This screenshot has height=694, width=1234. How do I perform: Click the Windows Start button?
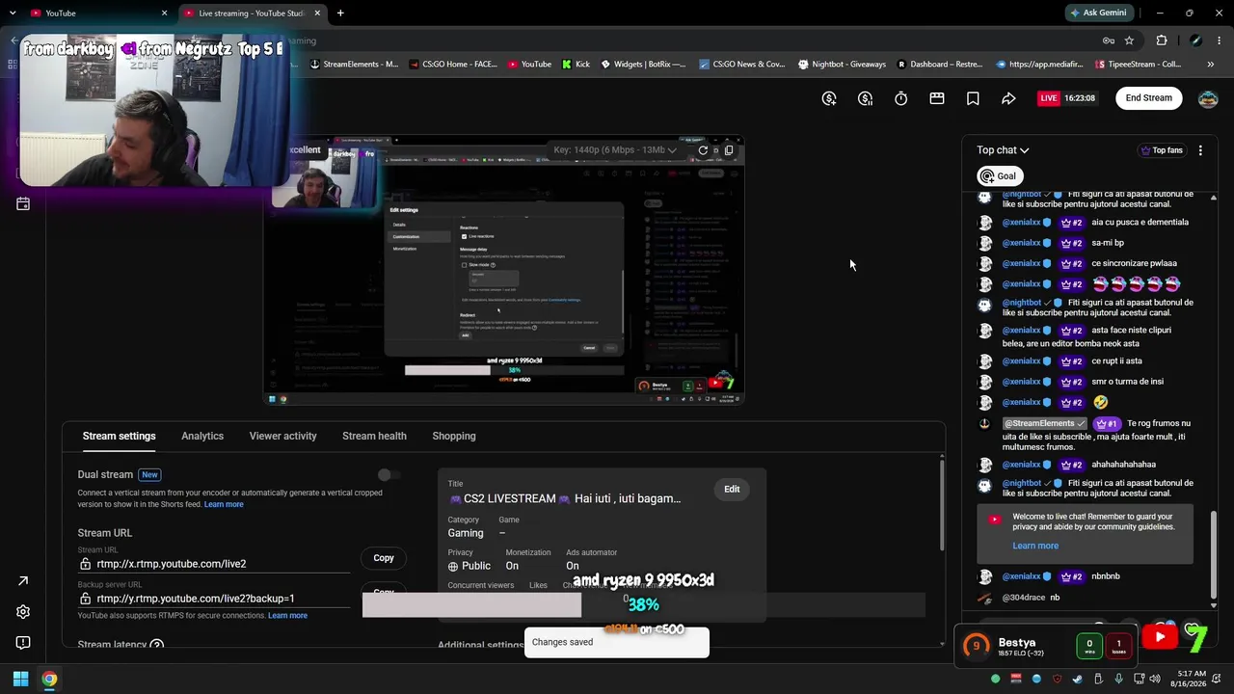pyautogui.click(x=20, y=679)
